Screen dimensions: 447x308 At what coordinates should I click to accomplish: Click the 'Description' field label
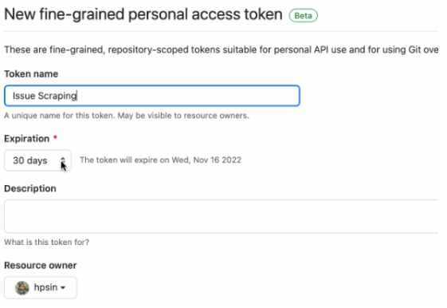click(x=30, y=188)
